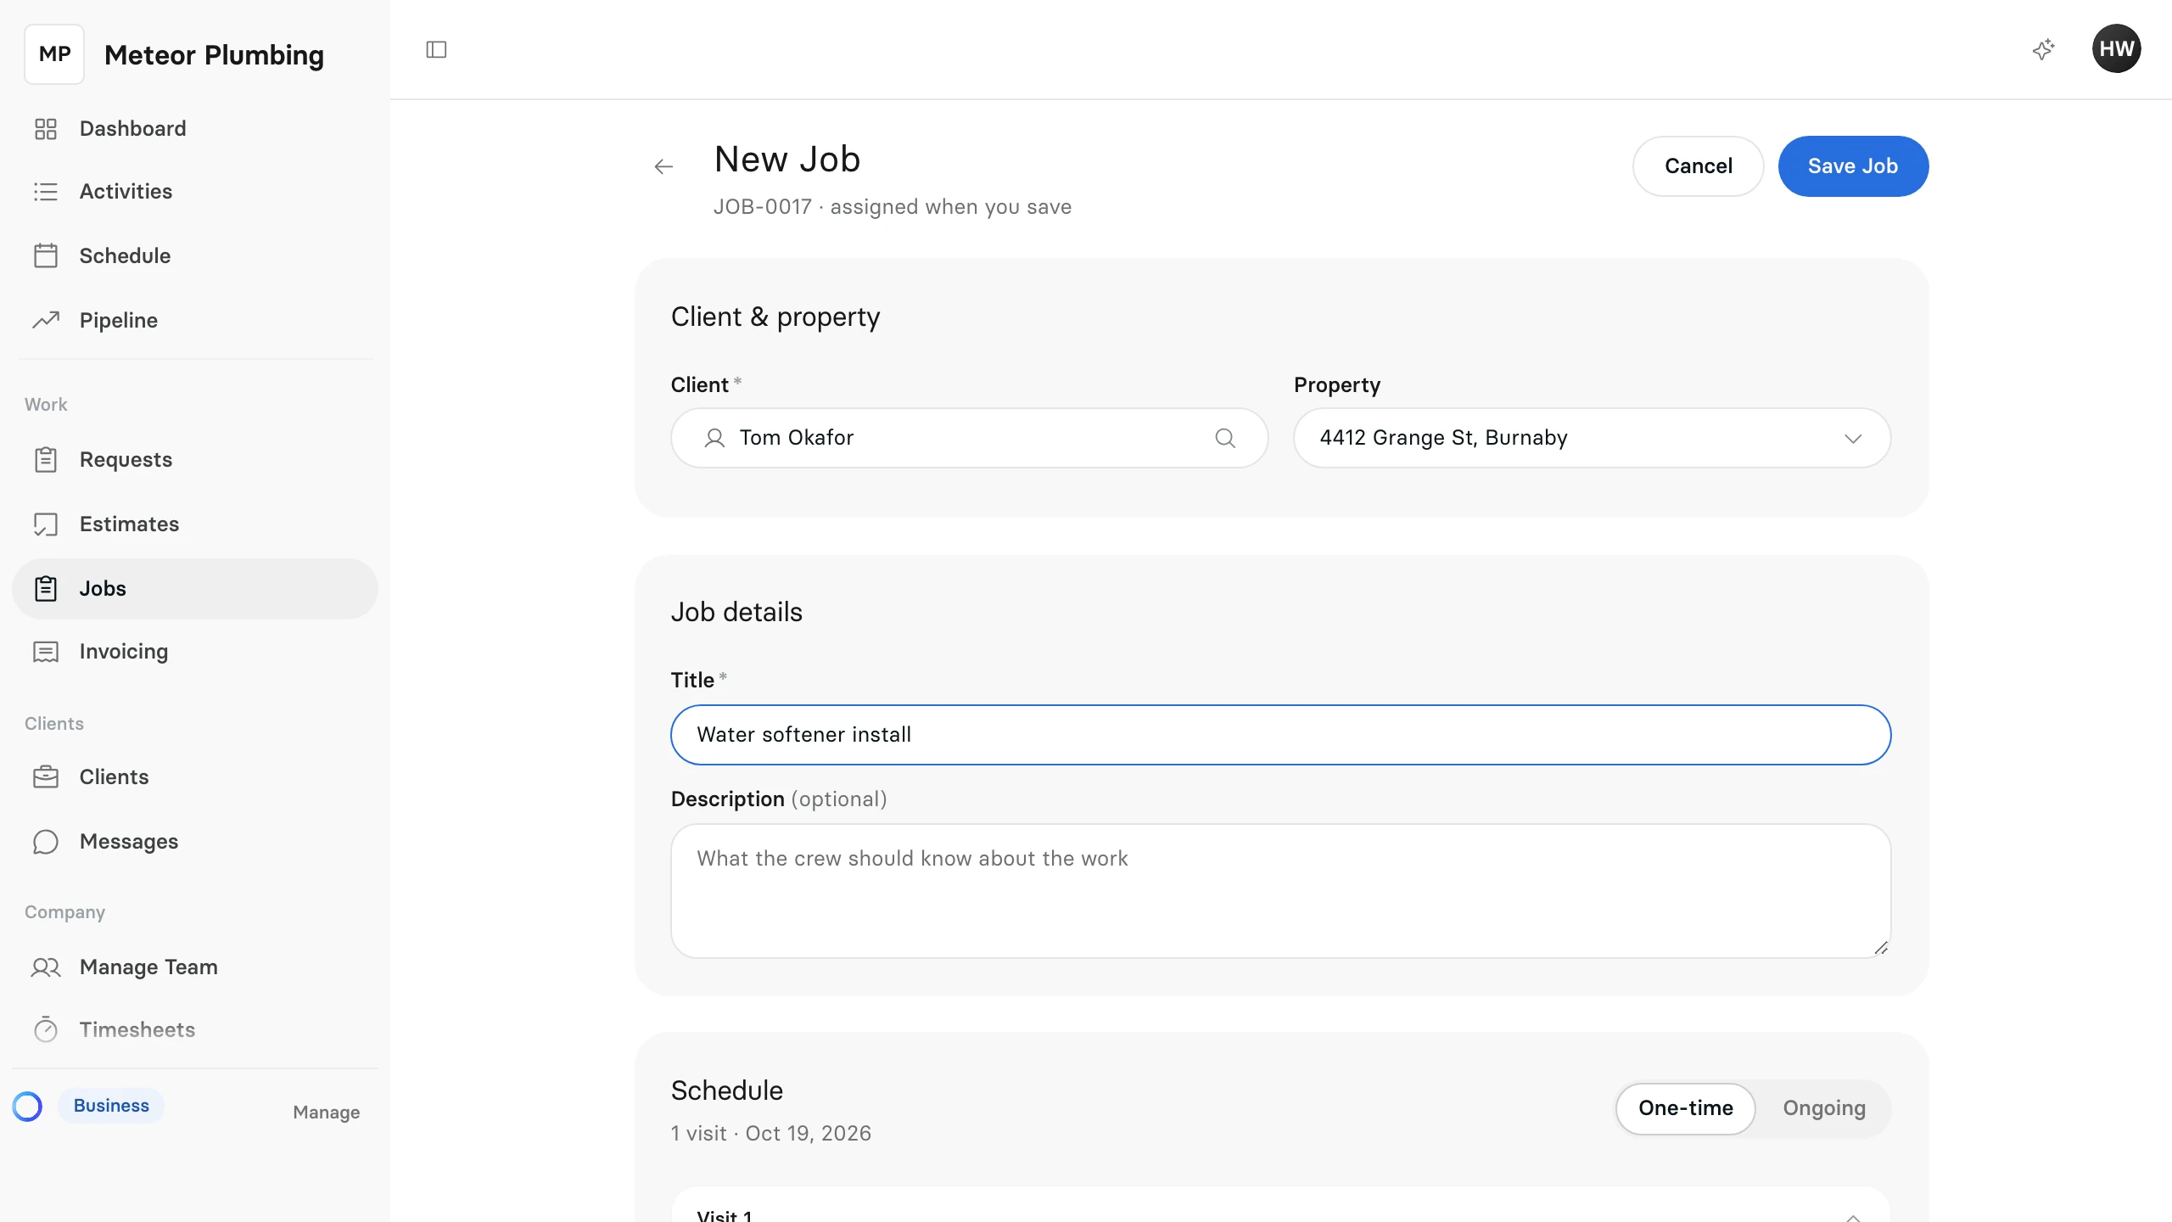Viewport: 2172px width, 1222px height.
Task: Click the Timesheets stopwatch icon
Action: click(46, 1029)
